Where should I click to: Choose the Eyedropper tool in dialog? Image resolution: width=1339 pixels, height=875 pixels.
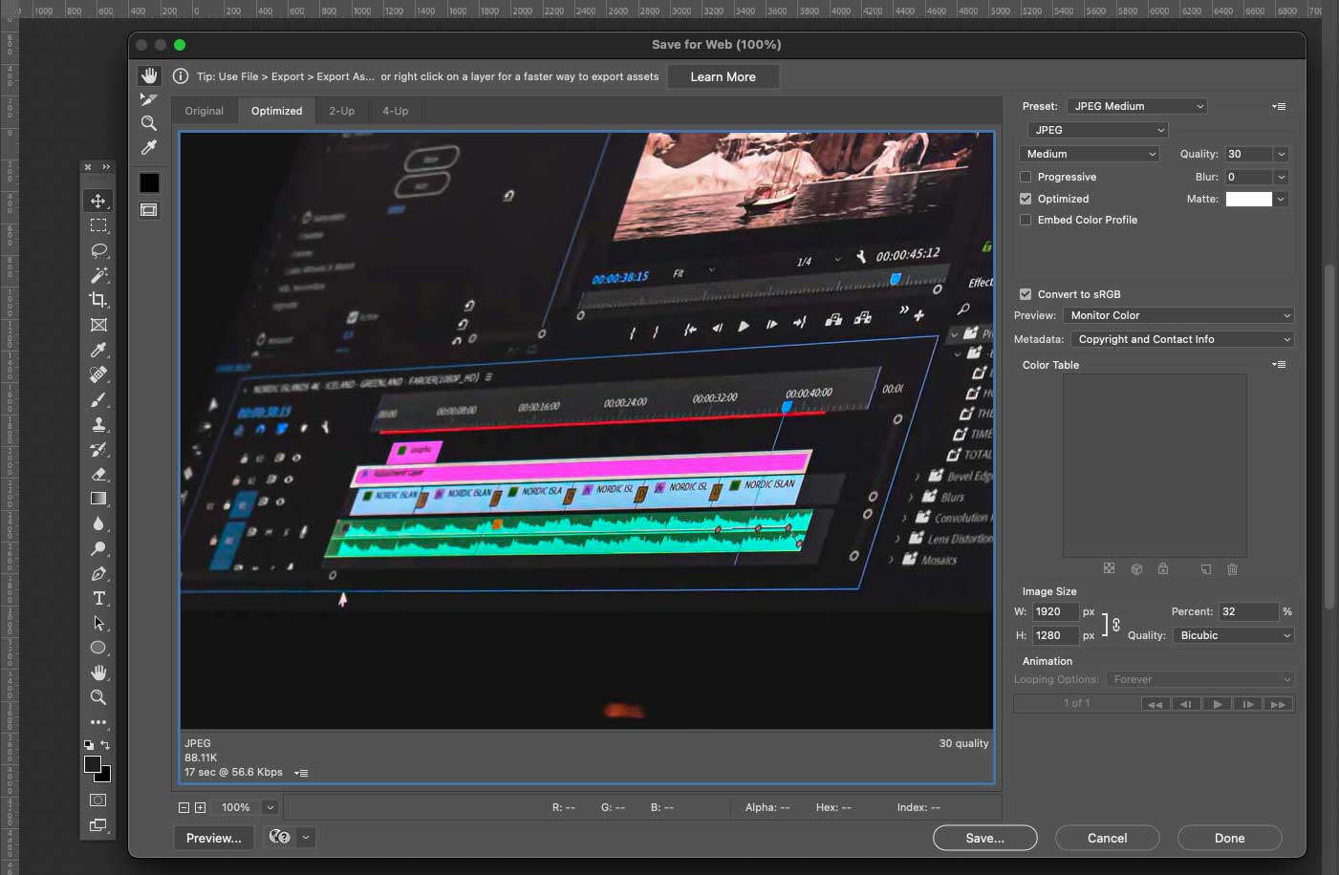(x=149, y=148)
